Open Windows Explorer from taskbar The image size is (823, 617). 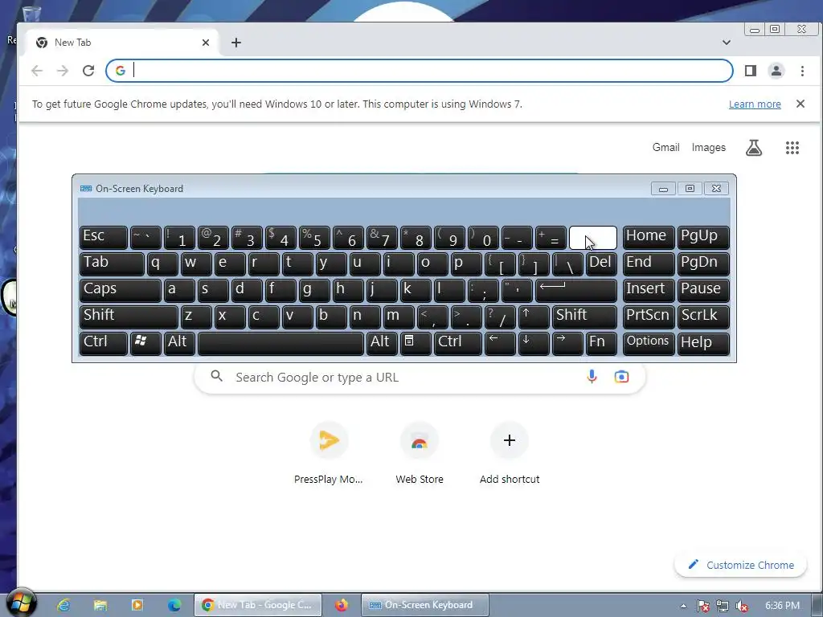click(100, 605)
